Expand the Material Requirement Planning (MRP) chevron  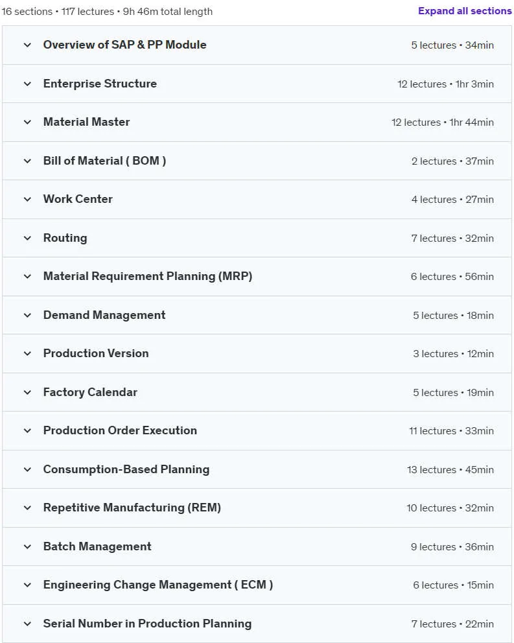click(x=27, y=276)
